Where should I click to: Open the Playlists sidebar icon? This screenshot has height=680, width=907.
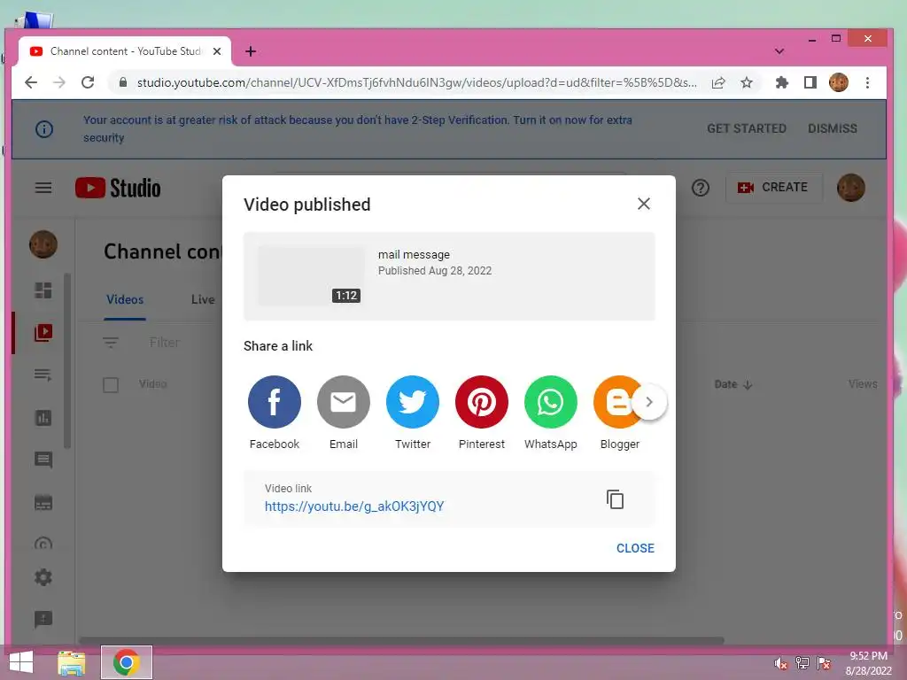(43, 375)
